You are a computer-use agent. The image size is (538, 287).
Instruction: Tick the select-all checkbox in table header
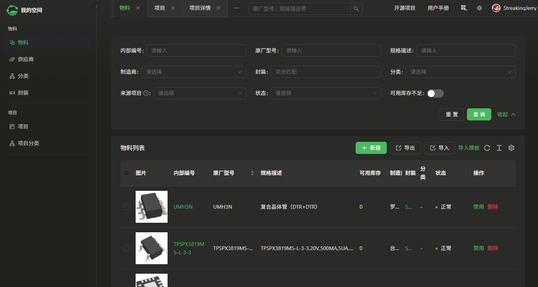(x=127, y=173)
